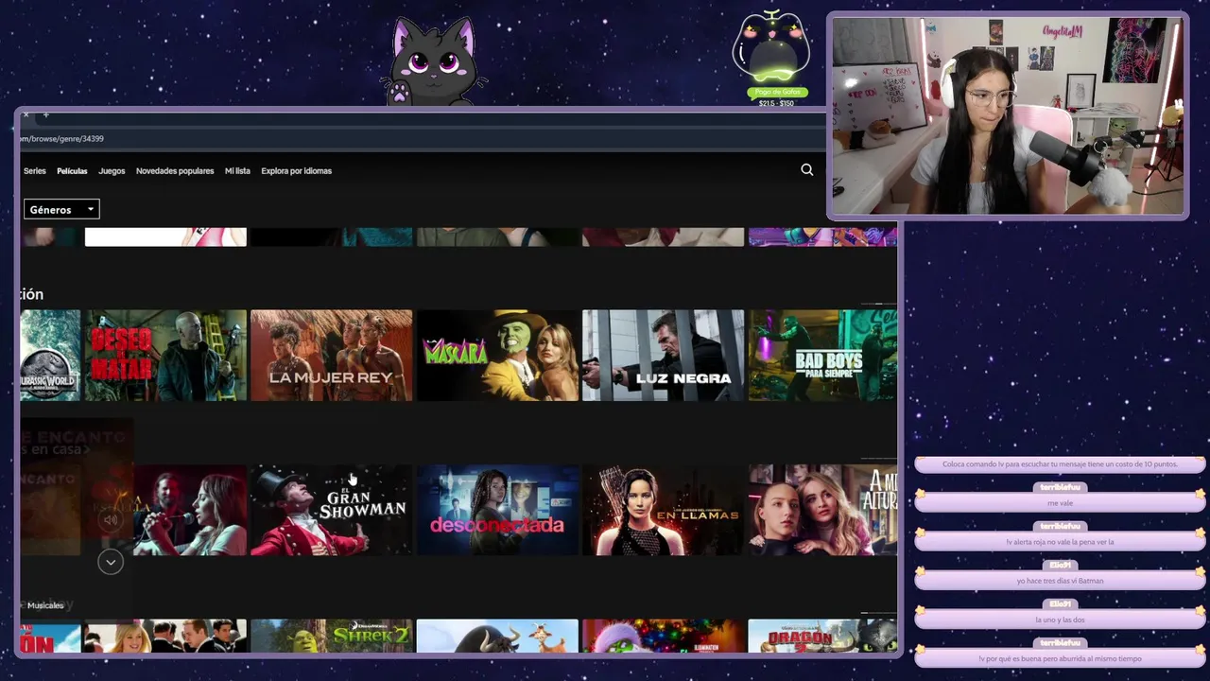The height and width of the screenshot is (681, 1210).
Task: Go to the Series section
Action: (34, 171)
